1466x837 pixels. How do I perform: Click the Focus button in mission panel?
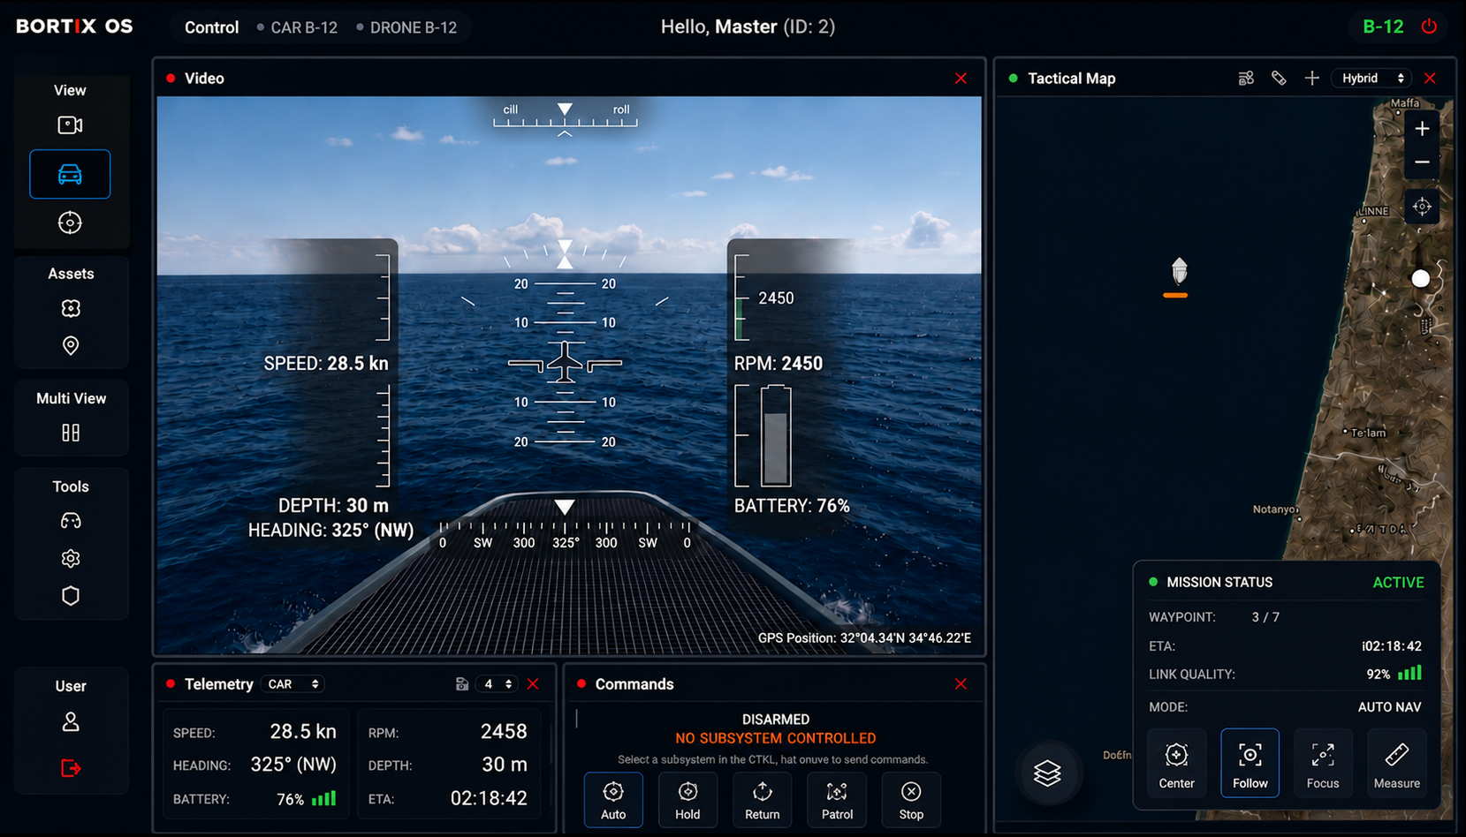click(1323, 763)
